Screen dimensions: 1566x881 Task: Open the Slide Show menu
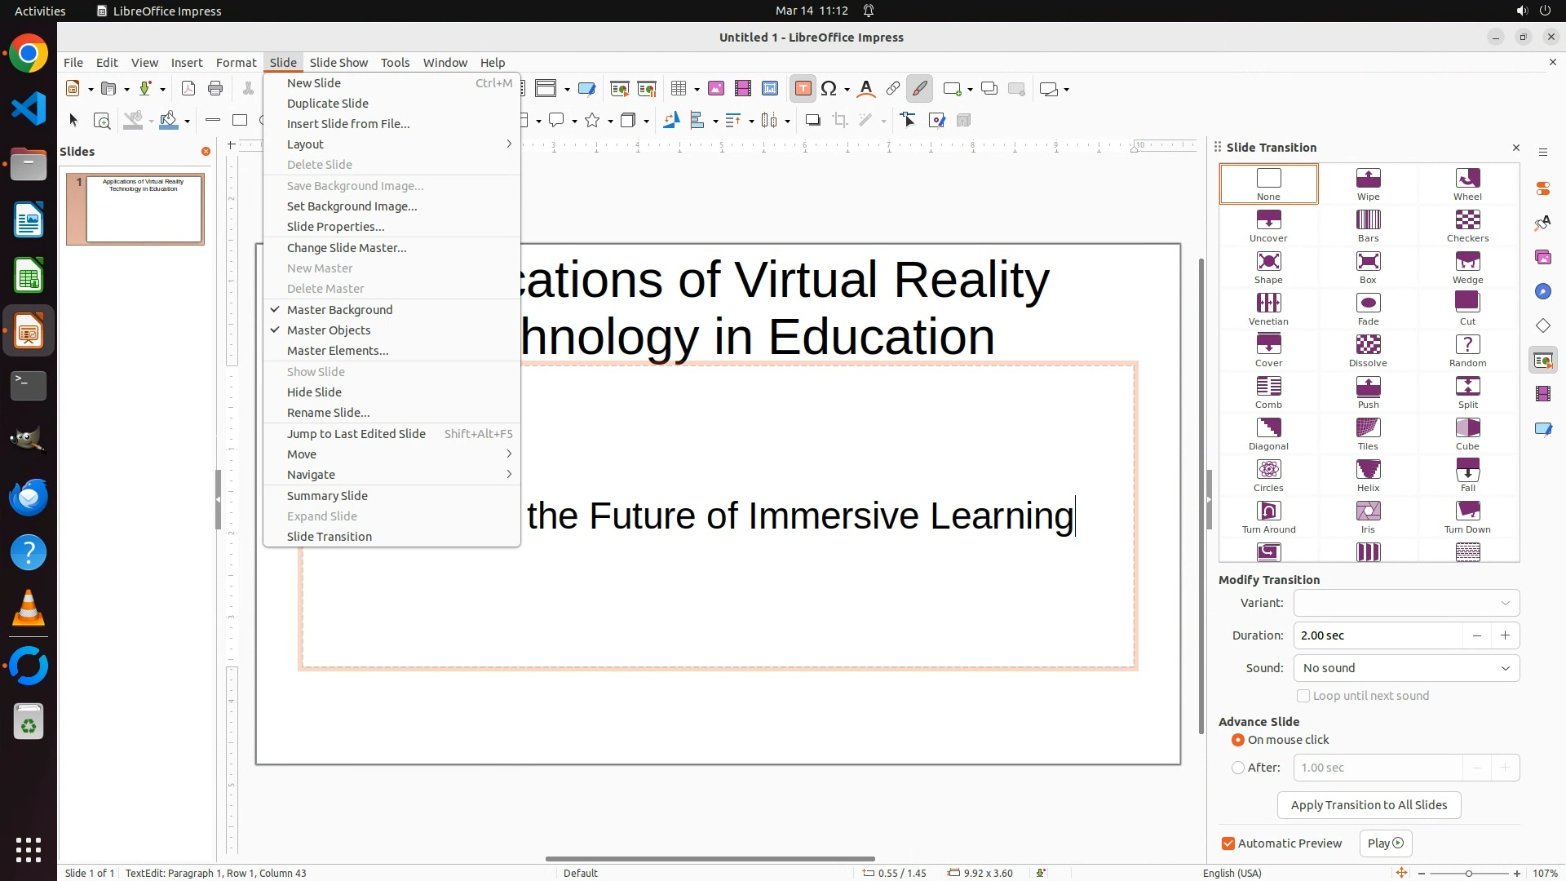pos(338,63)
